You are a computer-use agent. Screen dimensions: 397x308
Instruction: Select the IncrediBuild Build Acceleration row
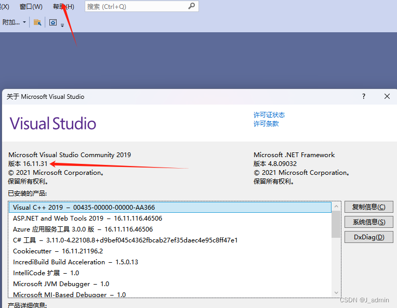[170, 262]
